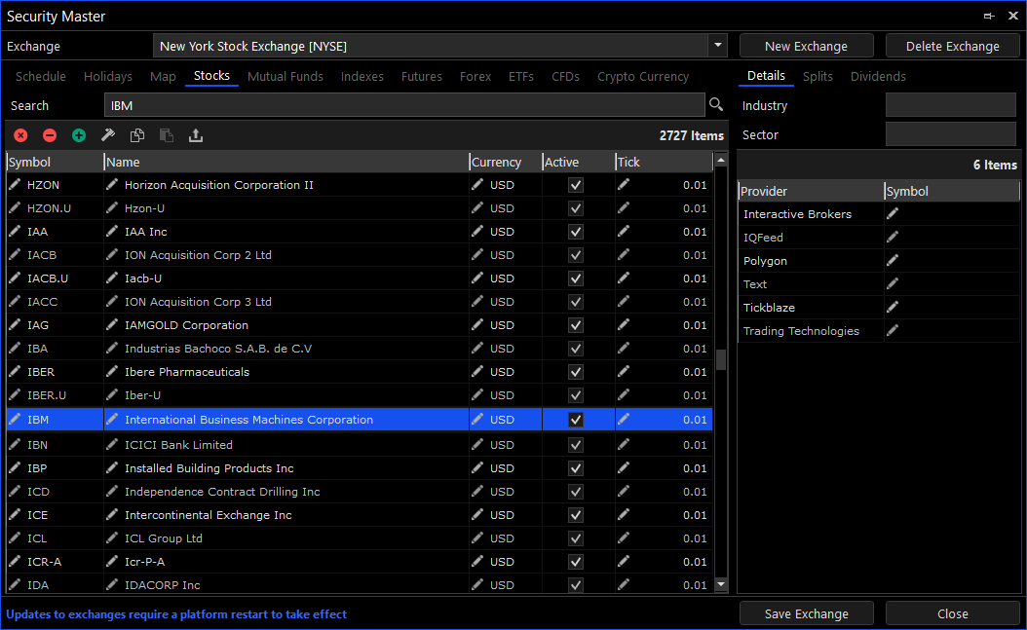Click the upload/export icon in the toolbar
Image resolution: width=1027 pixels, height=630 pixels.
[x=196, y=136]
